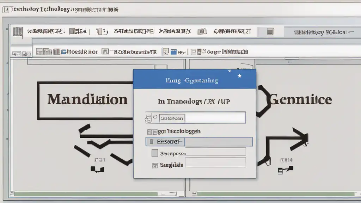The height and width of the screenshot is (203, 361).
Task: Select the 'Mandiation' box on the canvas
Action: tap(85, 100)
